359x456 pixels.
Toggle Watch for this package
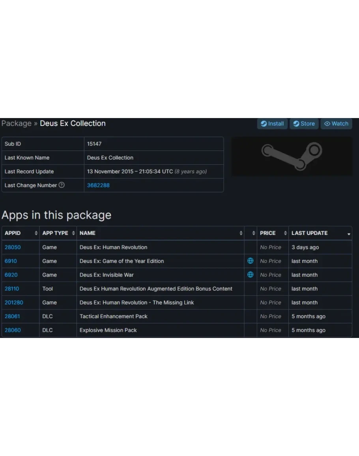click(x=336, y=124)
